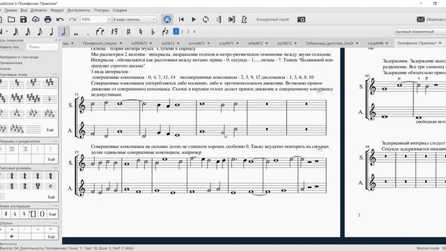Open the Инструменты menu

click(79, 10)
